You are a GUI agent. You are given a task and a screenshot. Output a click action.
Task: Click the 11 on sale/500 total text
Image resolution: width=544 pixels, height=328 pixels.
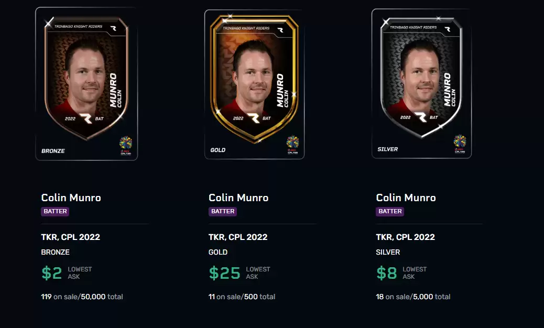pos(242,297)
